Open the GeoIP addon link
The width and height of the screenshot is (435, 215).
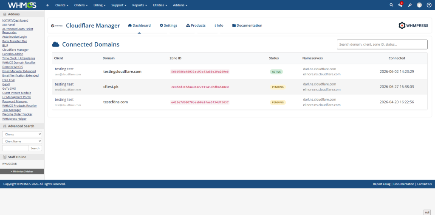point(6,84)
